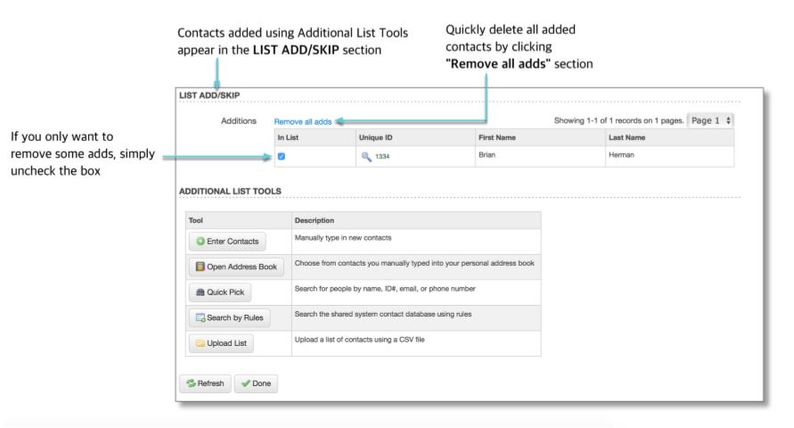This screenshot has height=428, width=794.
Task: Click the green checkmark icon on Done
Action: (x=246, y=383)
